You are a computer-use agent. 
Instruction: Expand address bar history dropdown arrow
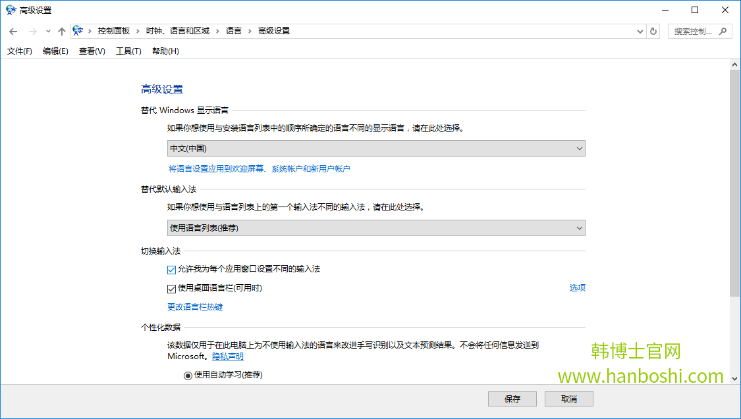click(640, 31)
